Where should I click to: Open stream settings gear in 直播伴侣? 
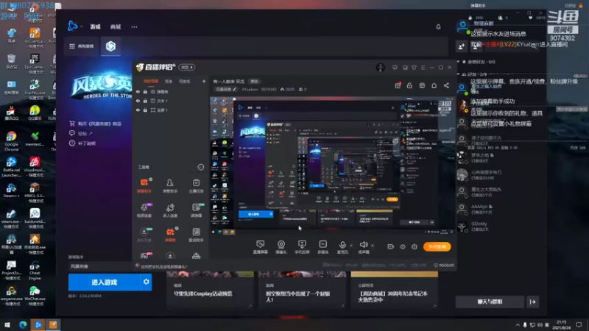point(415,246)
